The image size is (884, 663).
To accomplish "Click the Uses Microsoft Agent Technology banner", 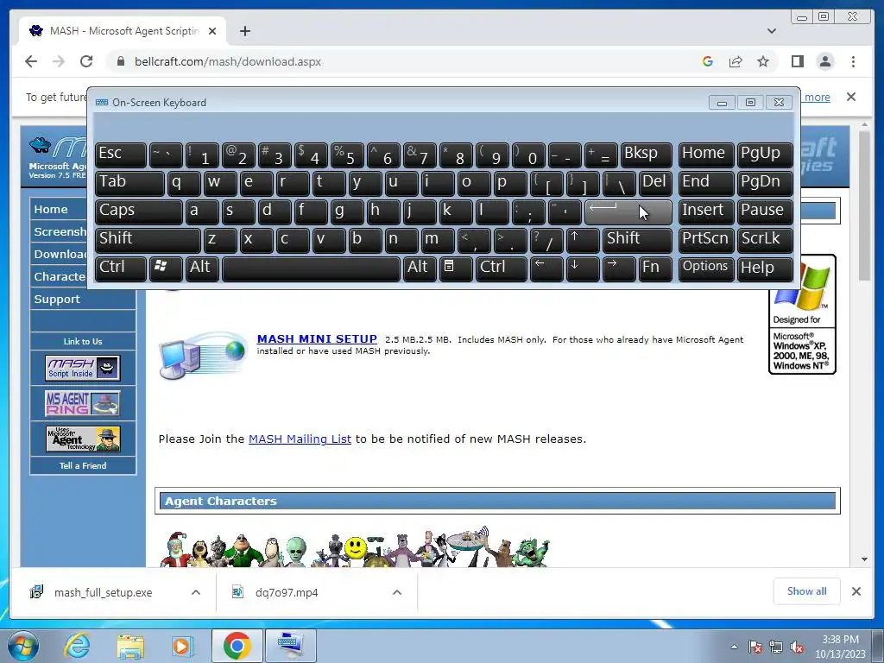I will click(x=83, y=439).
